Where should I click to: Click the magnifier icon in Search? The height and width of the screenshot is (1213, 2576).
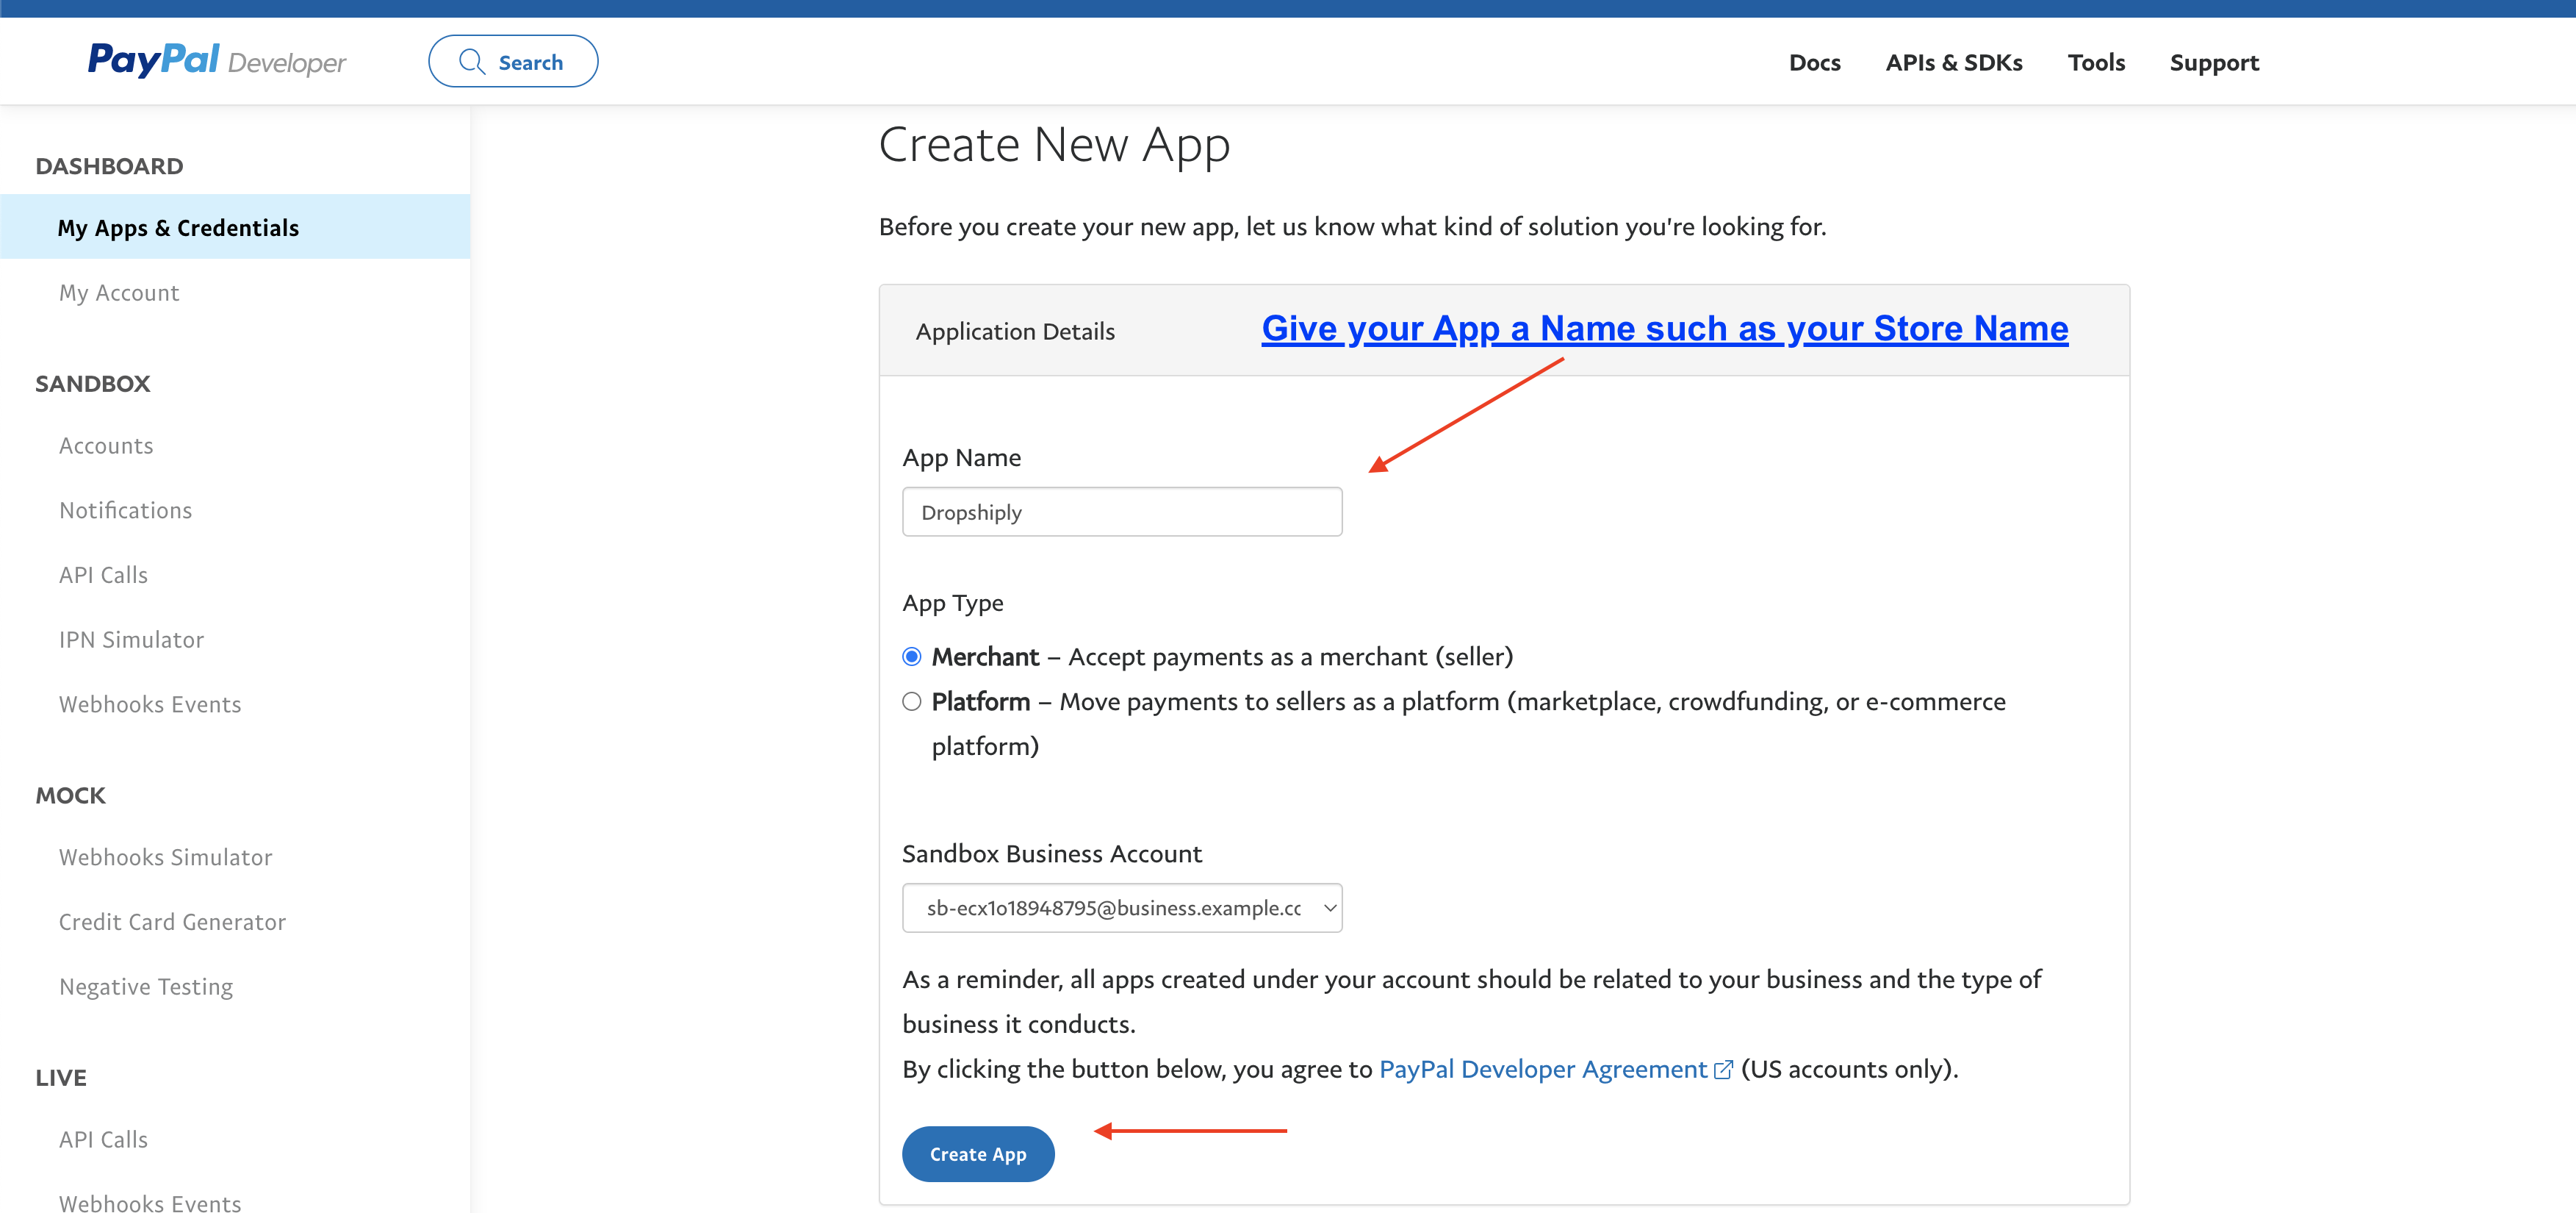(471, 62)
